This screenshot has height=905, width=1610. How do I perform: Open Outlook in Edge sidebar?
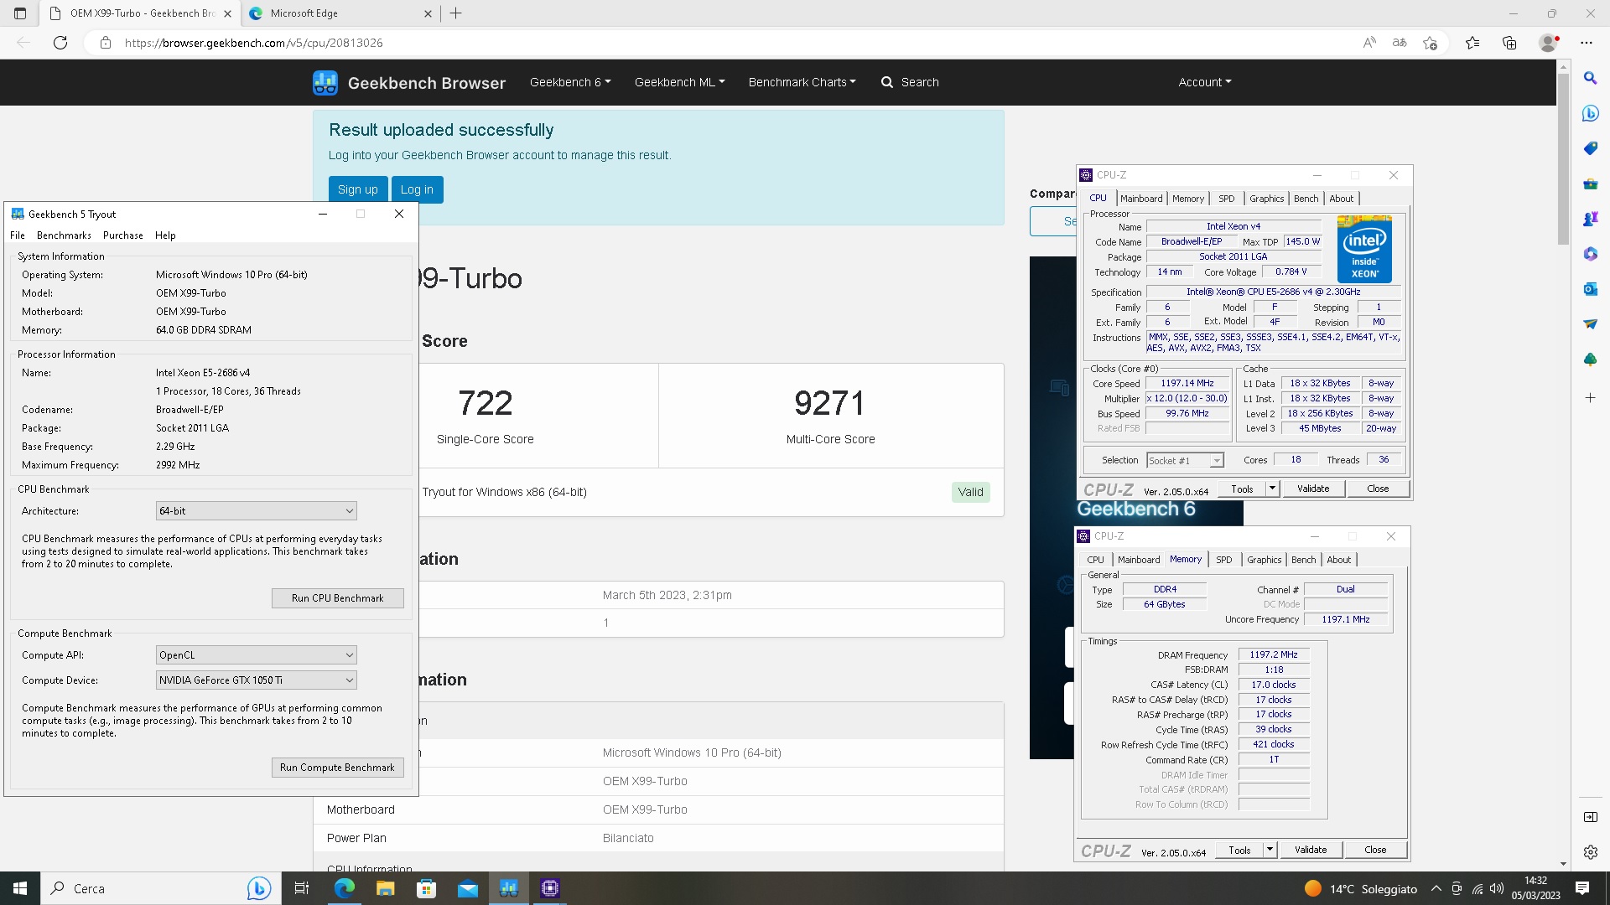(1590, 289)
